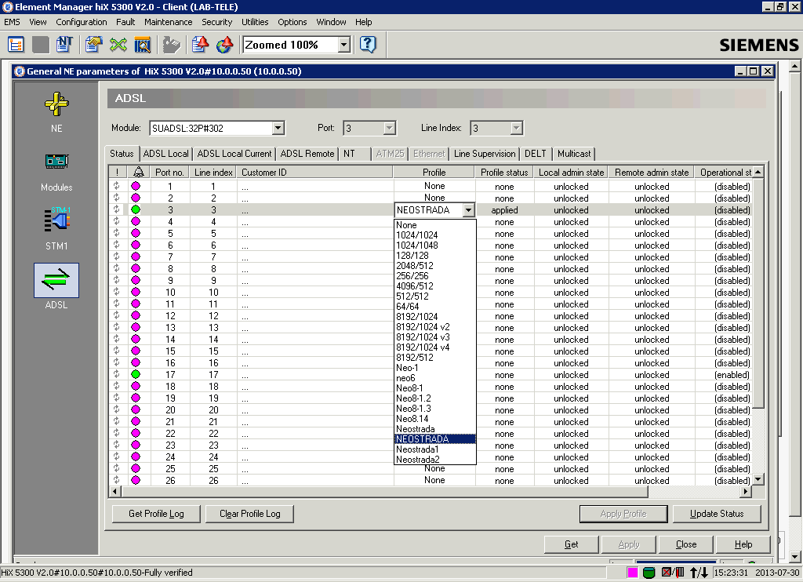Screen dimensions: 803x582
Task: Choose Neostrada2 profile from the list
Action: [434, 460]
